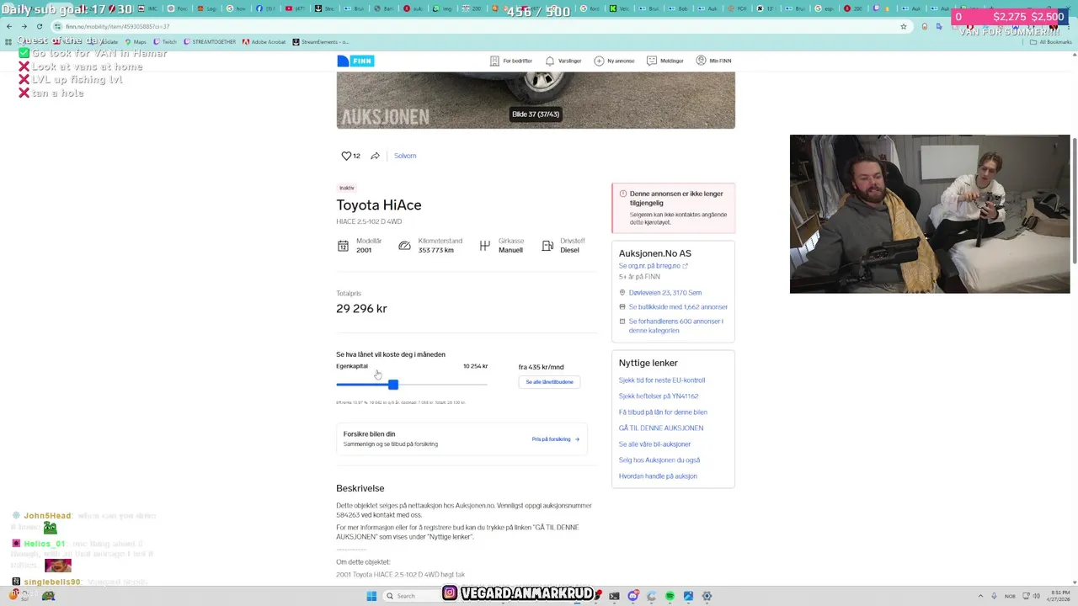The image size is (1078, 606).
Task: Click Selg hos Auksjonen du også
Action: [x=659, y=460]
